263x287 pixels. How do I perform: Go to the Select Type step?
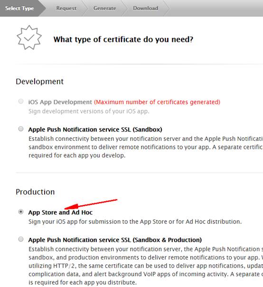[x=19, y=8]
